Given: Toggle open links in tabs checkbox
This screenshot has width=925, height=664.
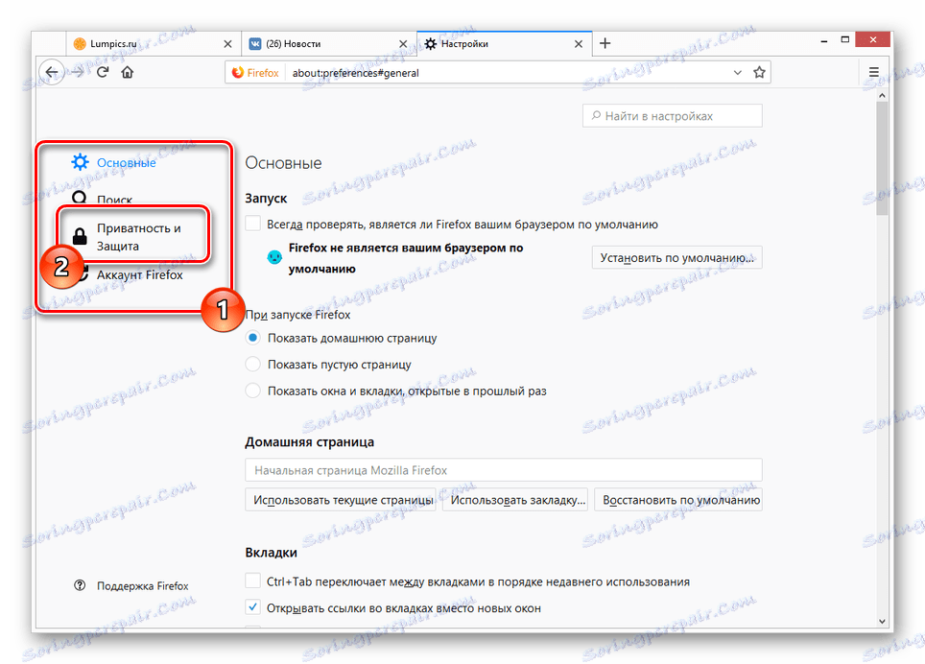Looking at the screenshot, I should 252,606.
